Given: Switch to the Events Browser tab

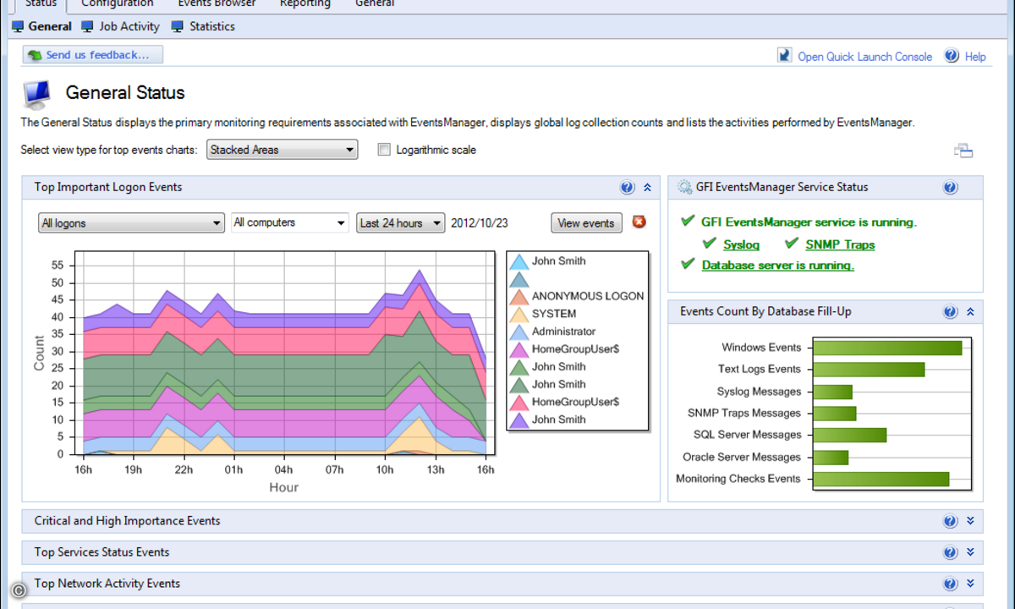Looking at the screenshot, I should [x=217, y=4].
